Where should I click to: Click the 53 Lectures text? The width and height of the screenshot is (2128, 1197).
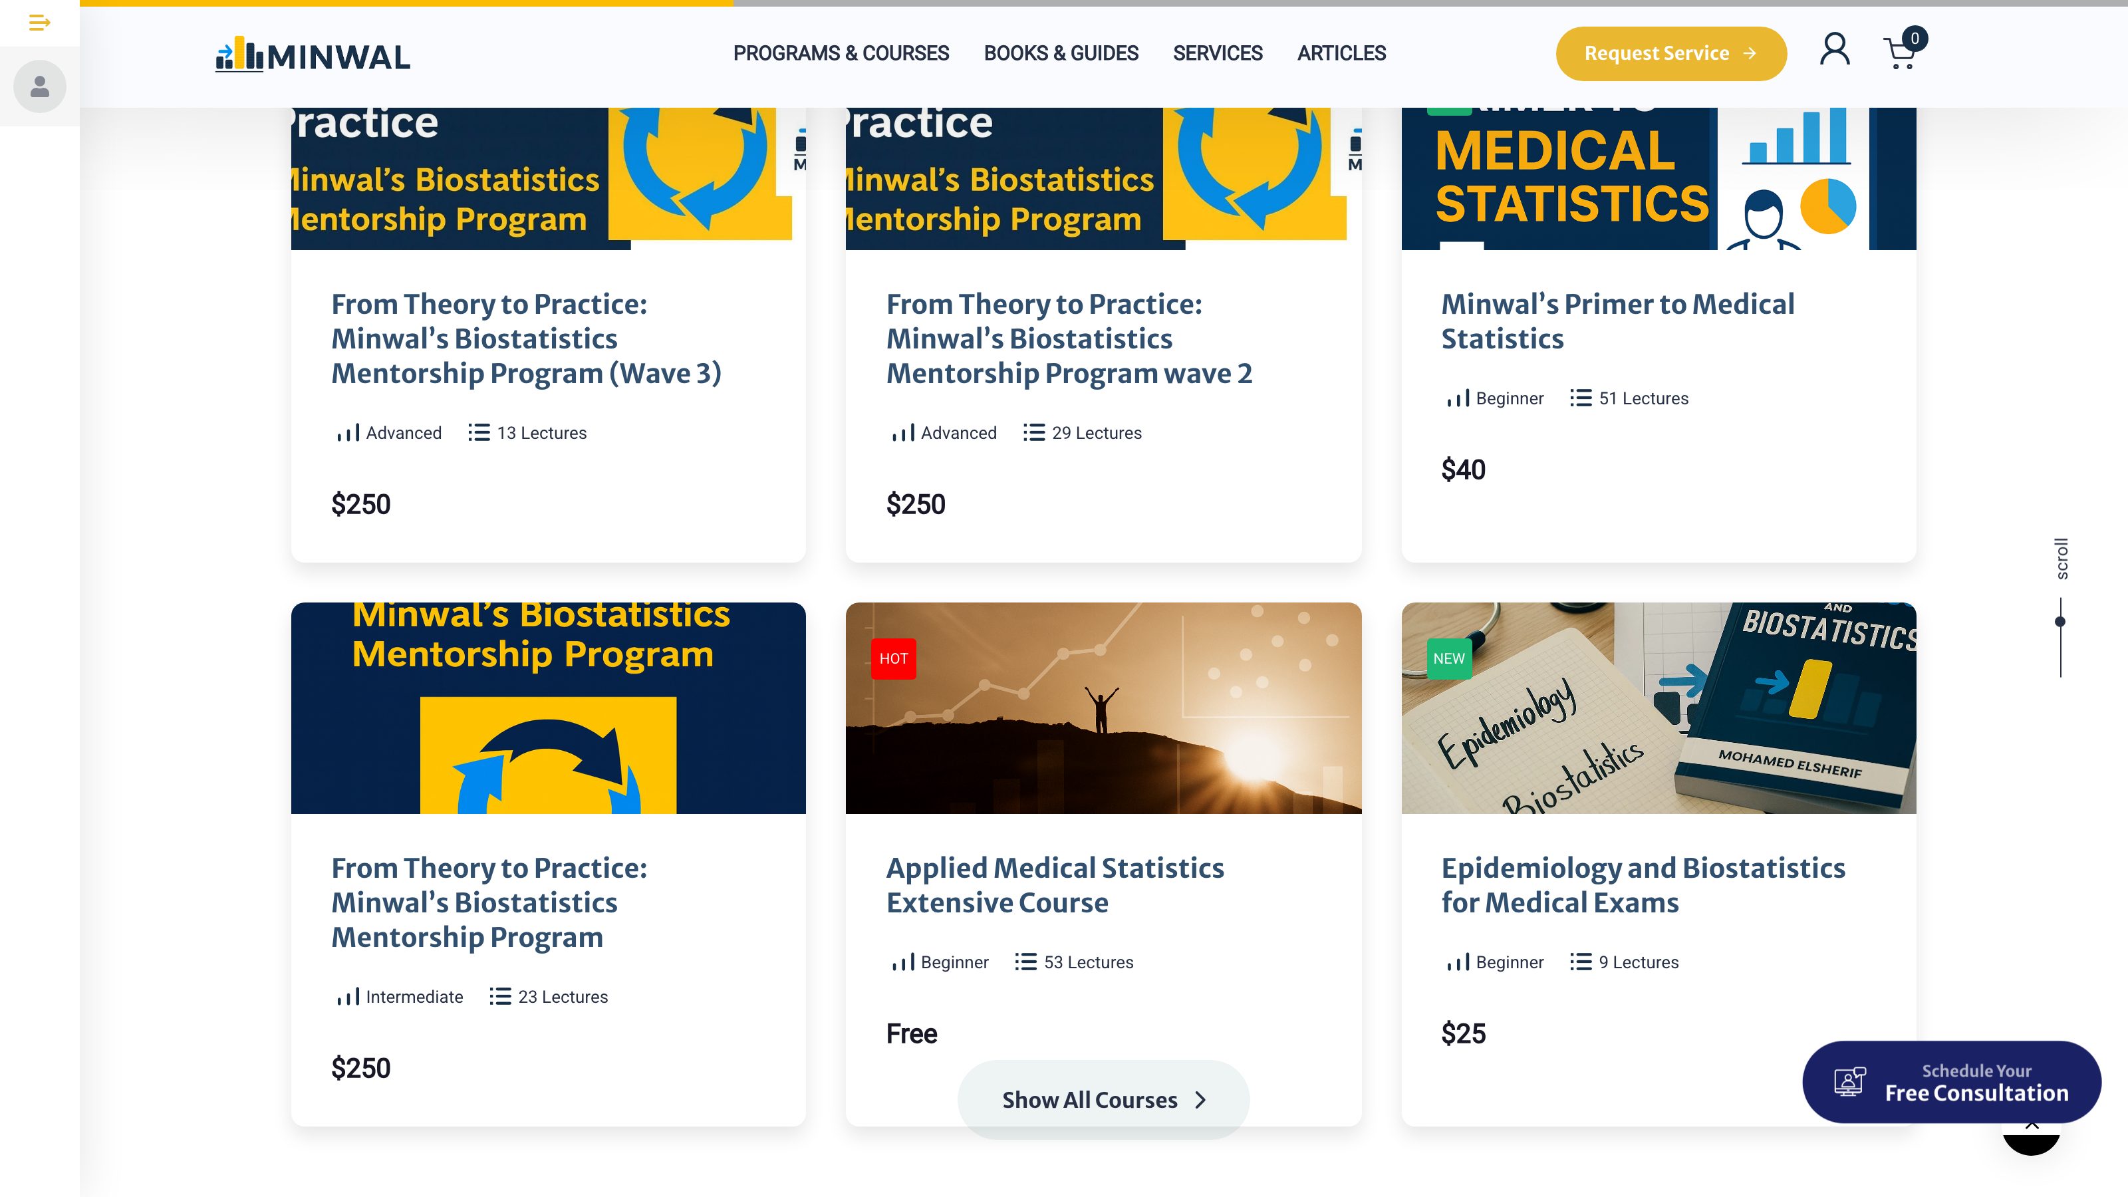click(x=1088, y=962)
